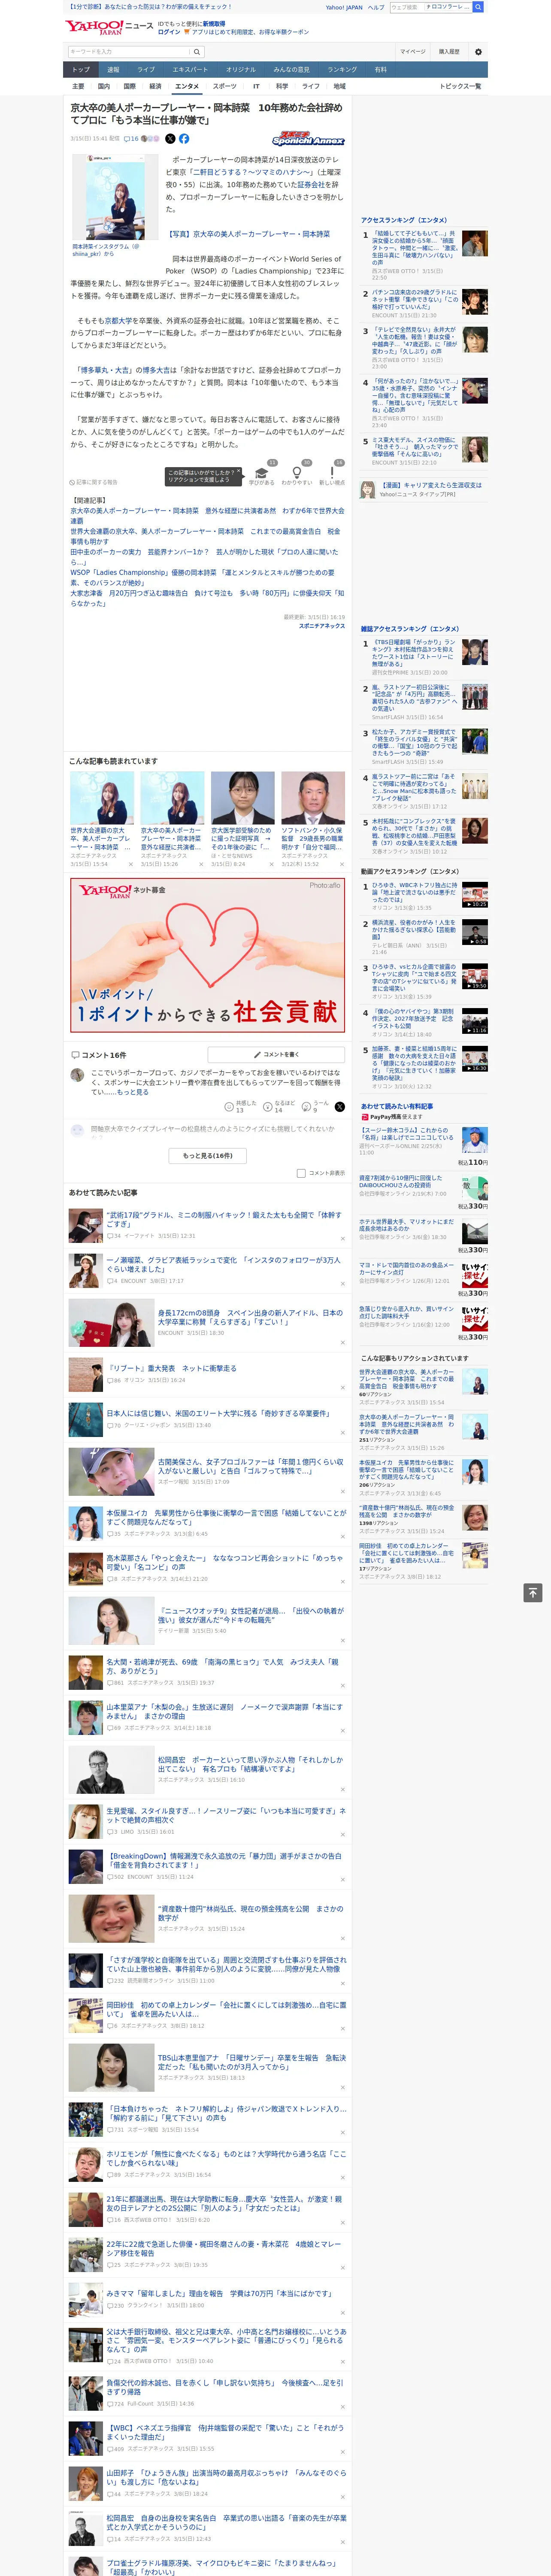The image size is (551, 2576).
Task: Open the 証券会社 inline link
Action: (311, 184)
